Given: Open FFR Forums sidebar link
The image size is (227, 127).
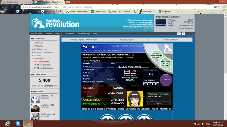Looking at the screenshot, I should tap(38, 43).
